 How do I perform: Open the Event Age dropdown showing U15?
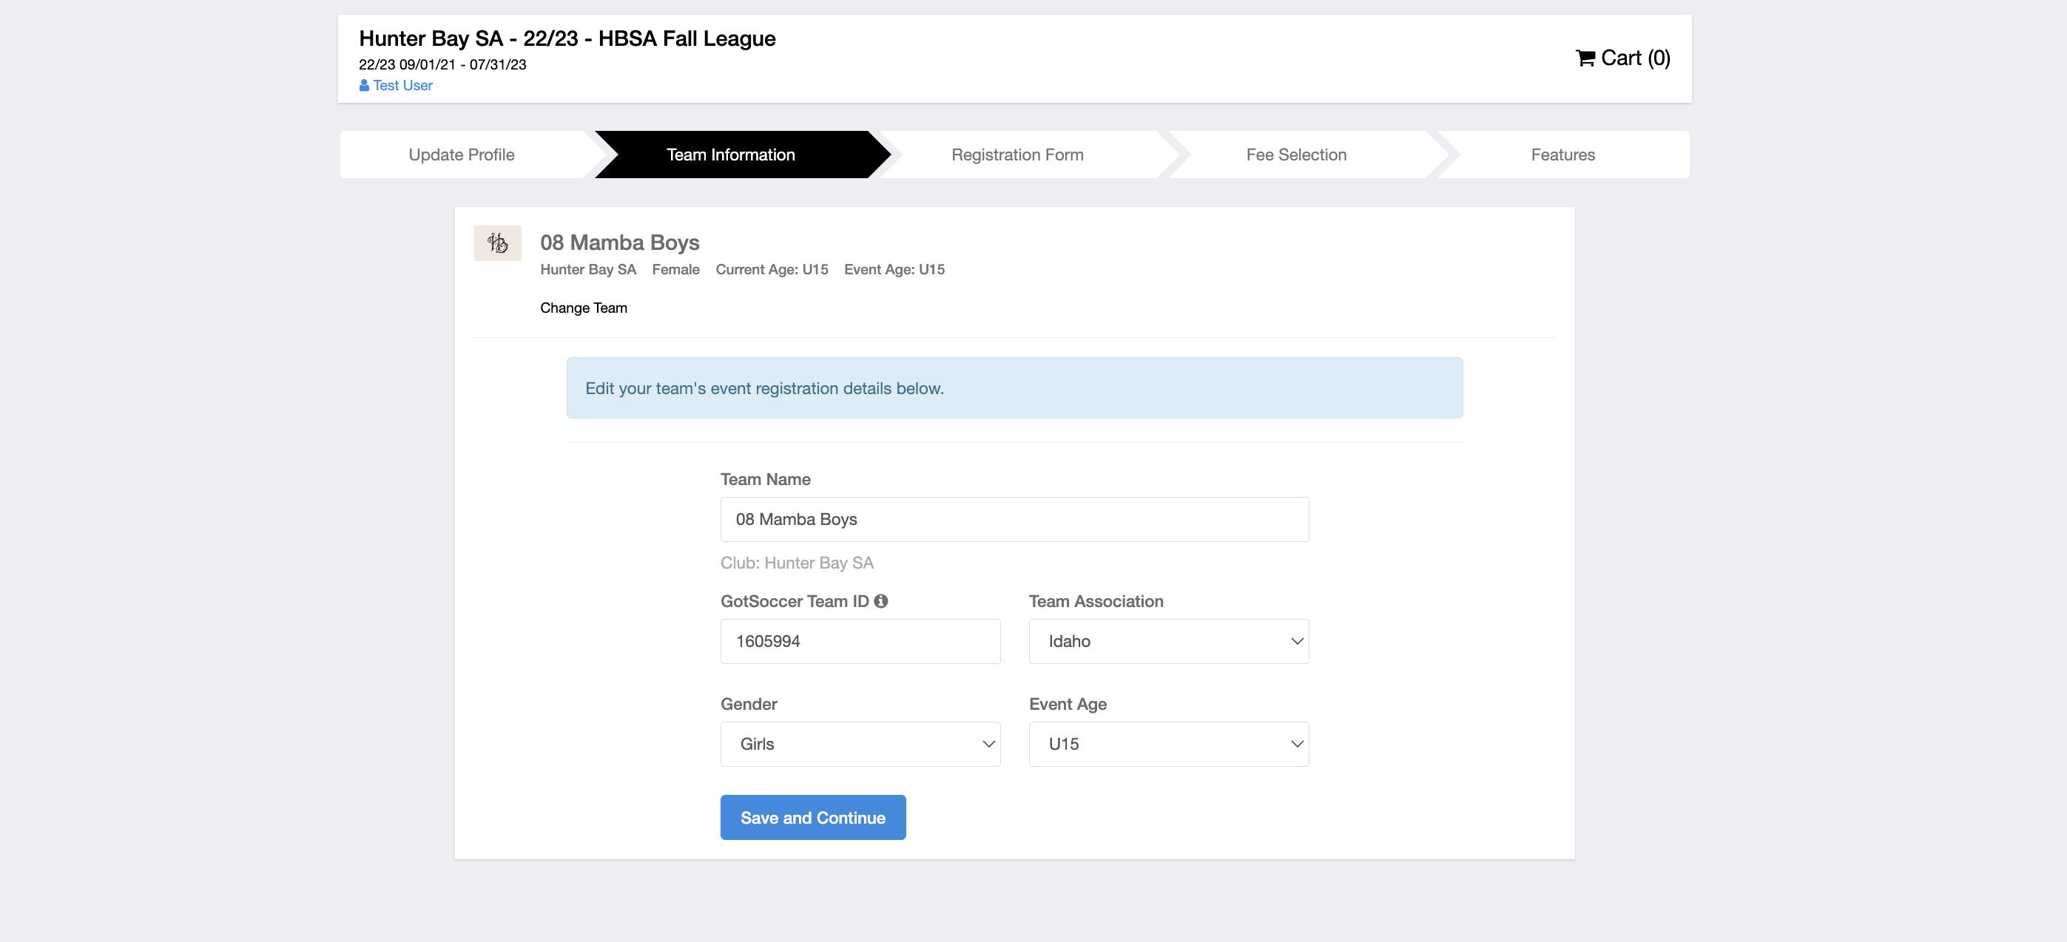[1168, 744]
